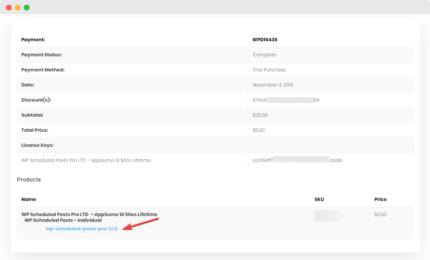Click the product row price $0.00

pyautogui.click(x=380, y=214)
